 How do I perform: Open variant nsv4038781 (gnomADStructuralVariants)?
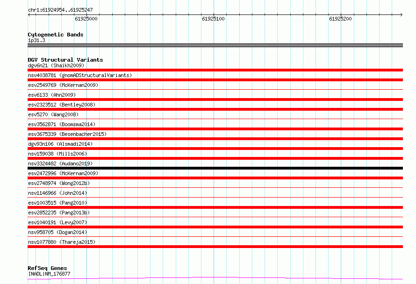pos(80,75)
